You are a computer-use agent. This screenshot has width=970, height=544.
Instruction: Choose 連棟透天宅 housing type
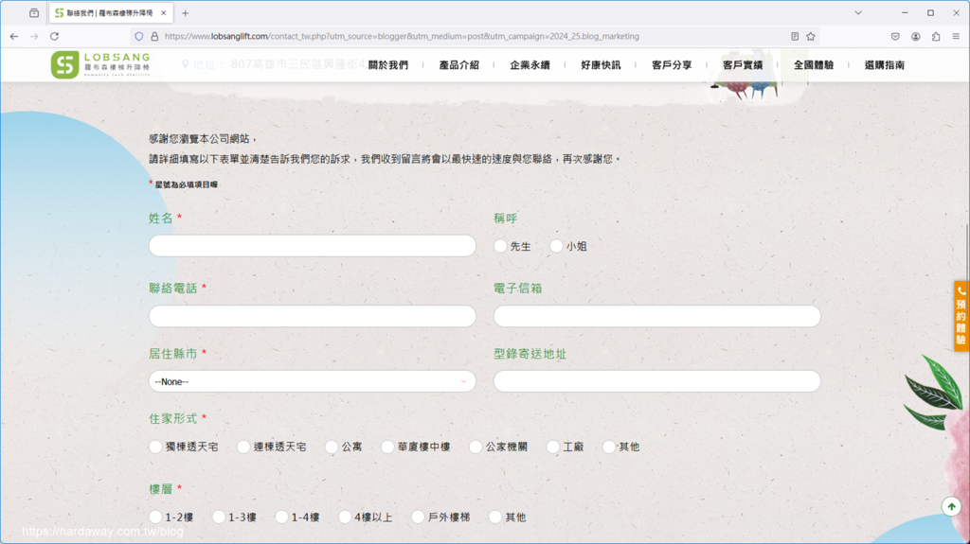(243, 447)
